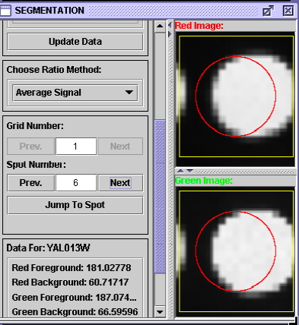299x325 pixels.
Task: Close the Segmentation panel
Action: [288, 11]
